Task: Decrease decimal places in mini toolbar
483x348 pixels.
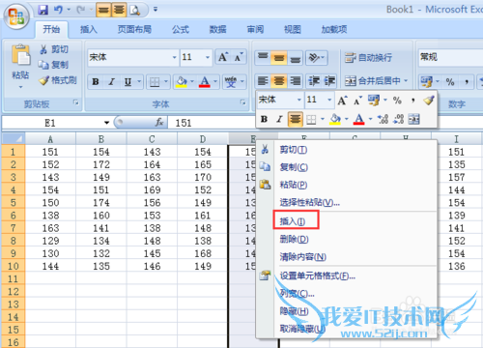Action: [x=399, y=119]
